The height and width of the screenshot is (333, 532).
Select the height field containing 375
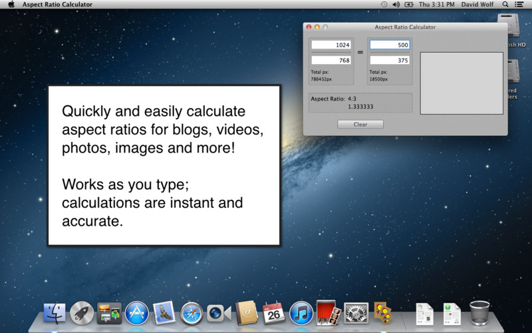pos(390,60)
